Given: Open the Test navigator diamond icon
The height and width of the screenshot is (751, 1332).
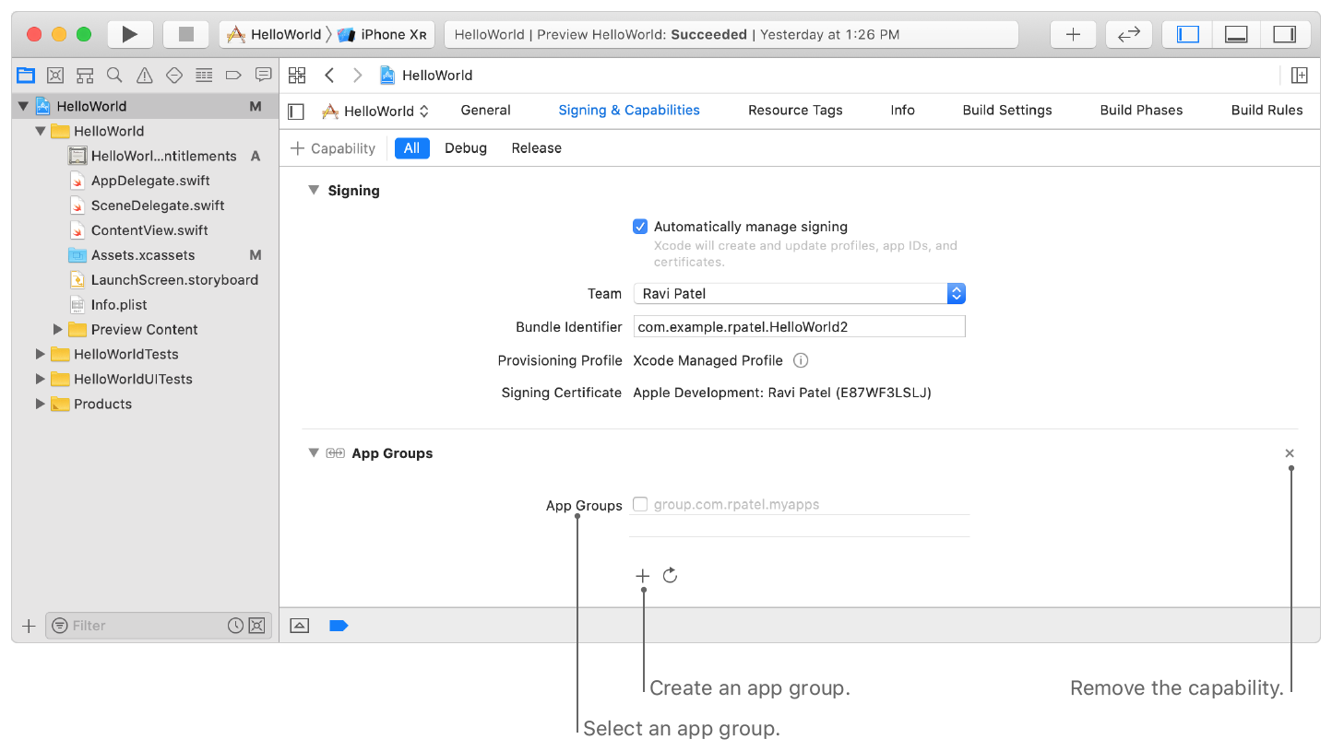Looking at the screenshot, I should [174, 75].
